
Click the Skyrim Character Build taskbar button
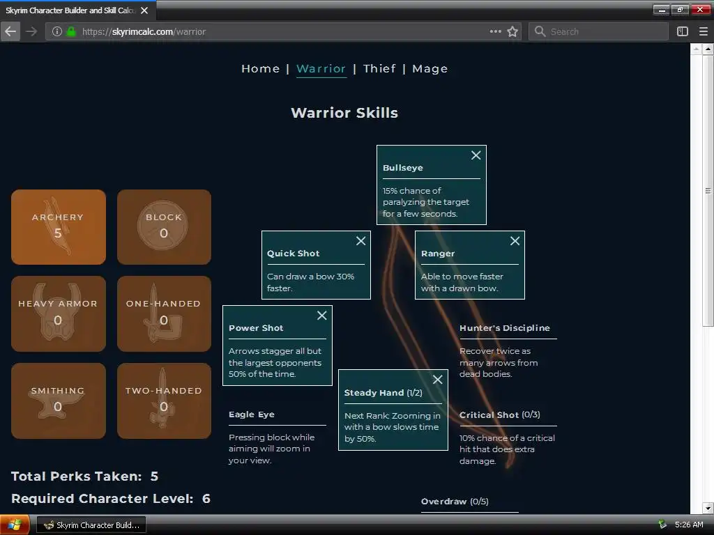(91, 525)
